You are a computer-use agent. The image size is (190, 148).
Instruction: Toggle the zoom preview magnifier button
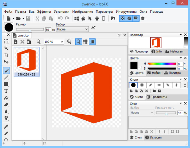[79, 42]
